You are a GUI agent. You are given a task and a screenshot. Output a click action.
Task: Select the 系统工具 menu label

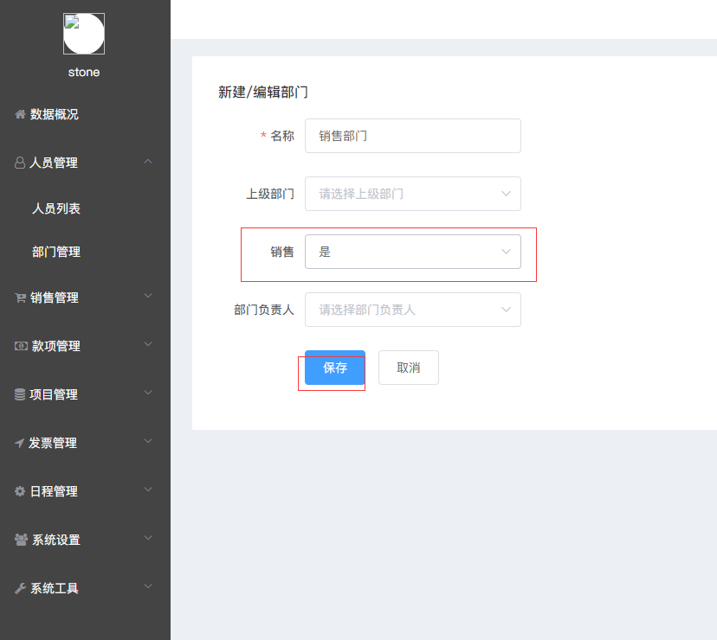point(54,588)
